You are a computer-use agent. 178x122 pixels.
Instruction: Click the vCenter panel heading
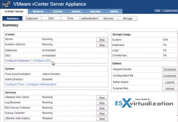coord(10,35)
